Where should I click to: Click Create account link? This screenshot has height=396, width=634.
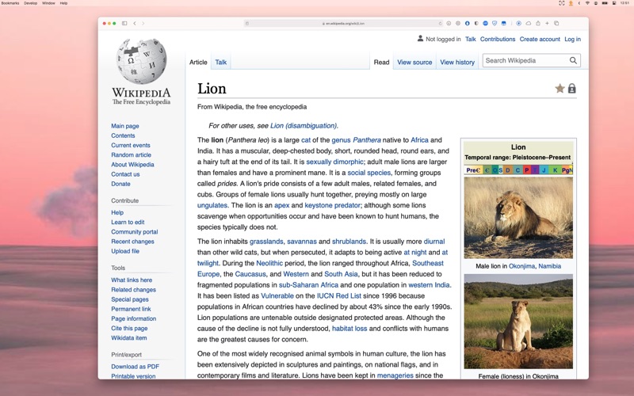pos(540,39)
